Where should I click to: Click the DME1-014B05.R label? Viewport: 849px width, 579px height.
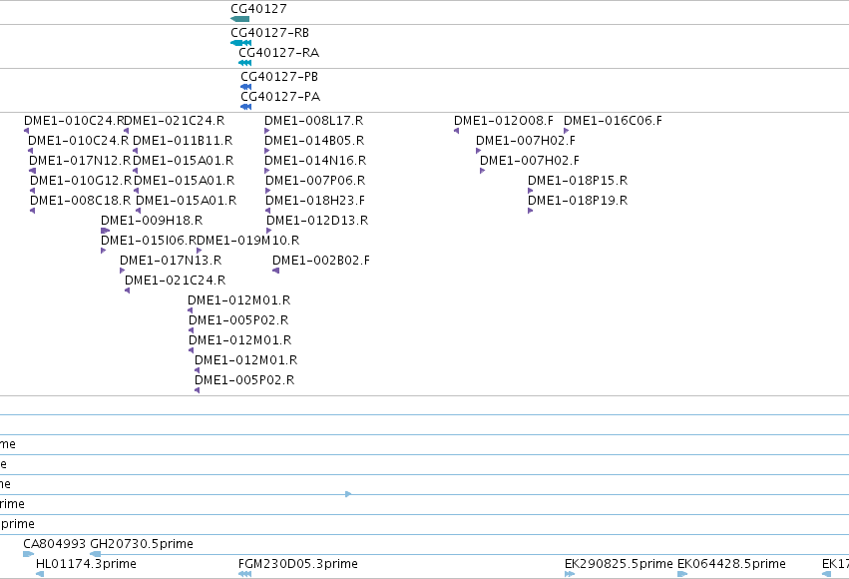tap(314, 141)
